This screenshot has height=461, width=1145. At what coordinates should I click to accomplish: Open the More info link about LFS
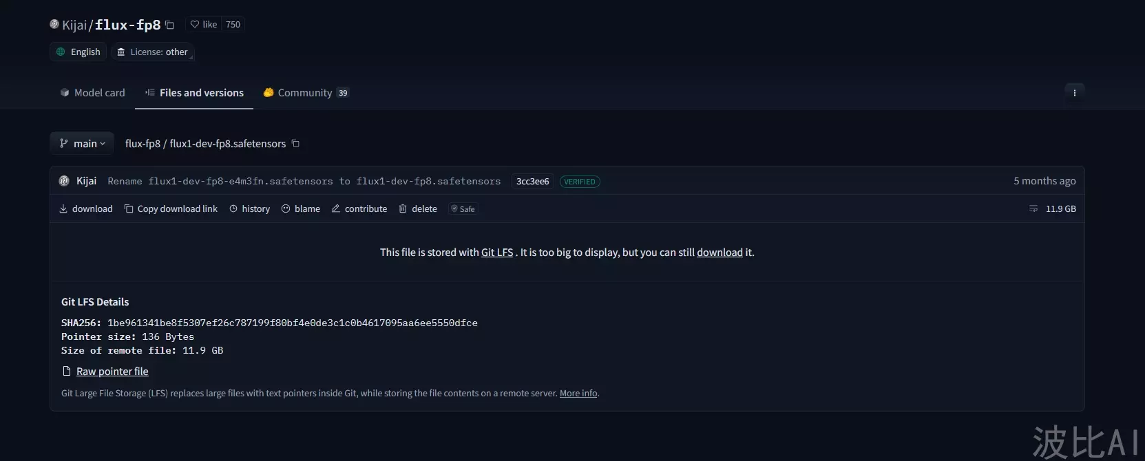[x=578, y=394]
